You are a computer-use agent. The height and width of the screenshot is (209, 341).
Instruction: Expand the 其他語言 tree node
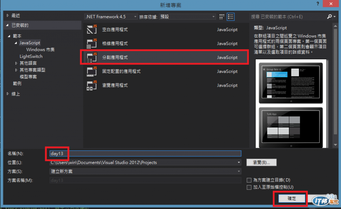16,63
